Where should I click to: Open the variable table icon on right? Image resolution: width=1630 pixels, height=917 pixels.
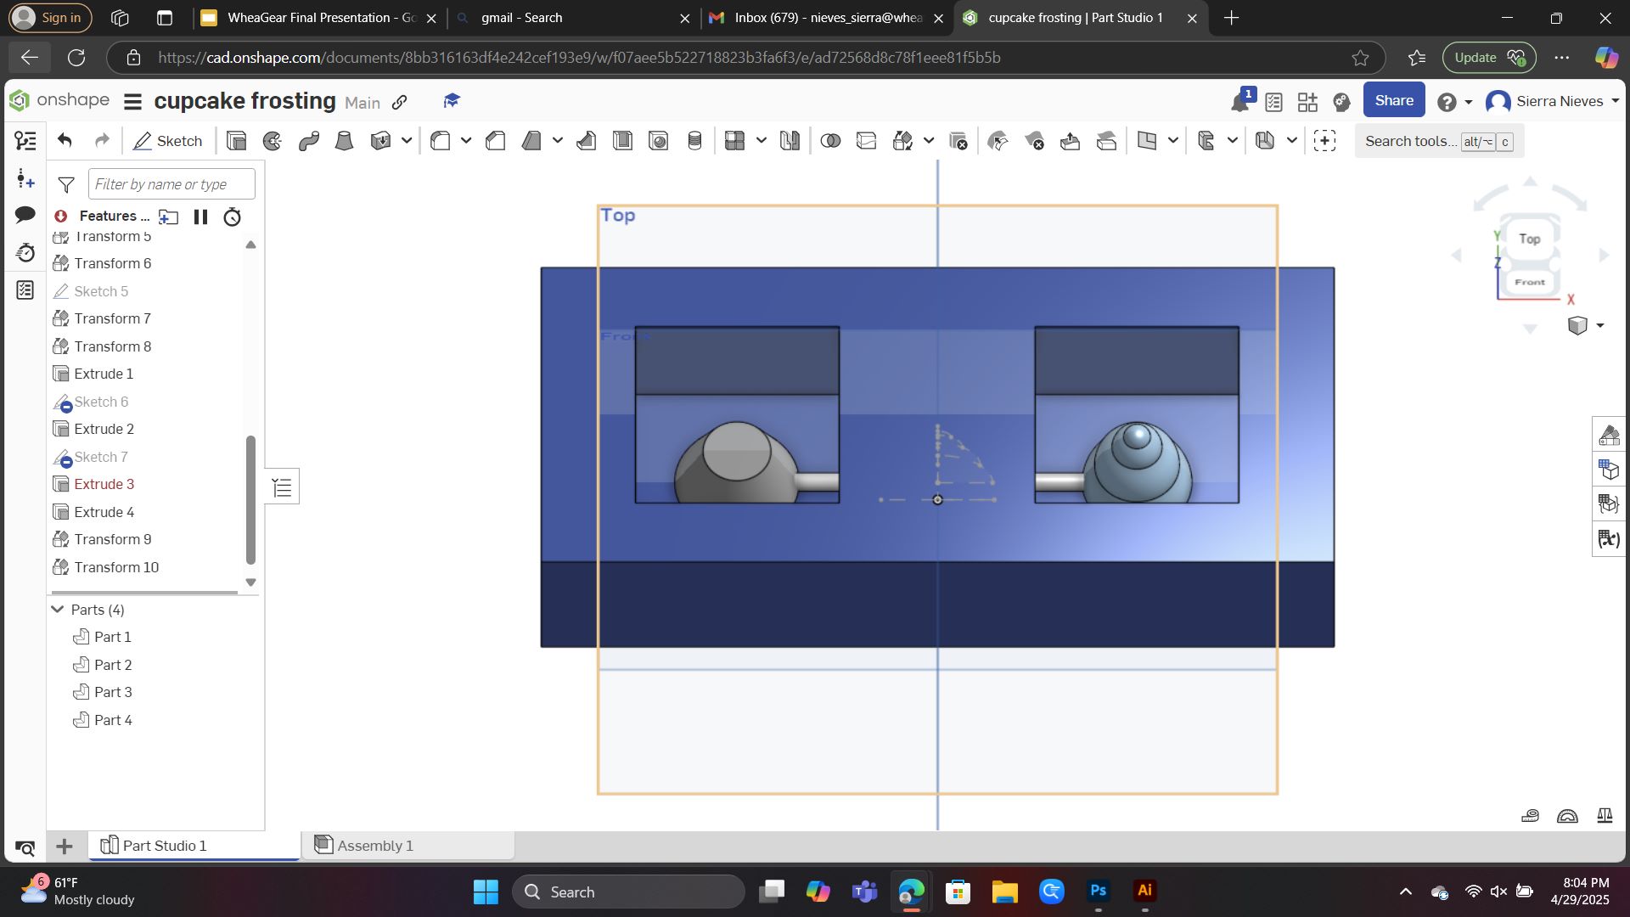(1608, 539)
